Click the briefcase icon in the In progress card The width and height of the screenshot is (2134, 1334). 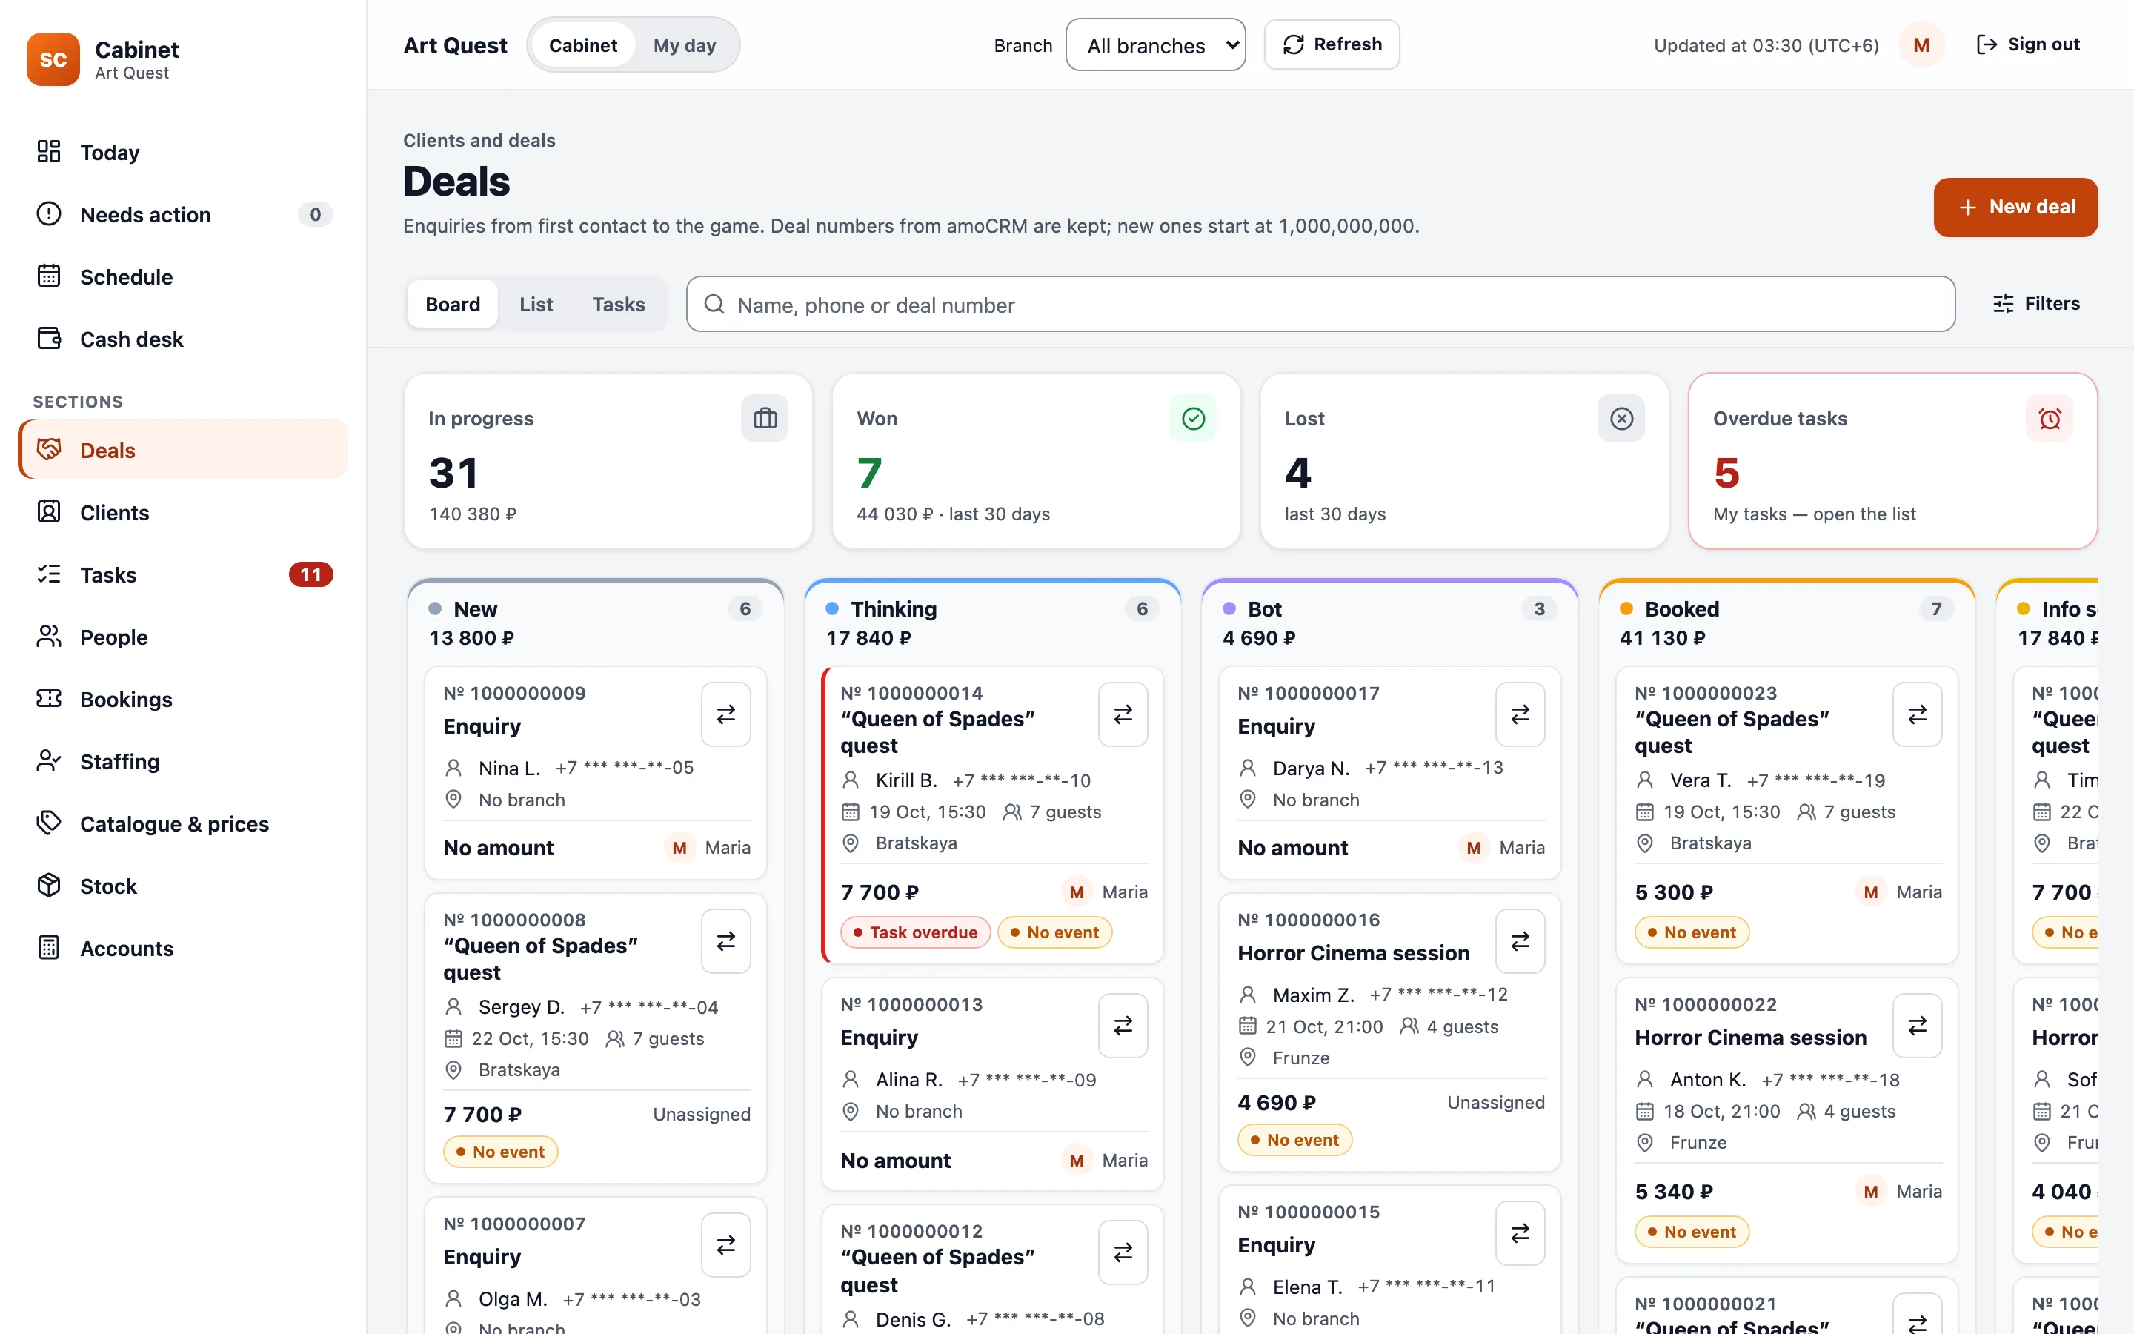pyautogui.click(x=765, y=418)
